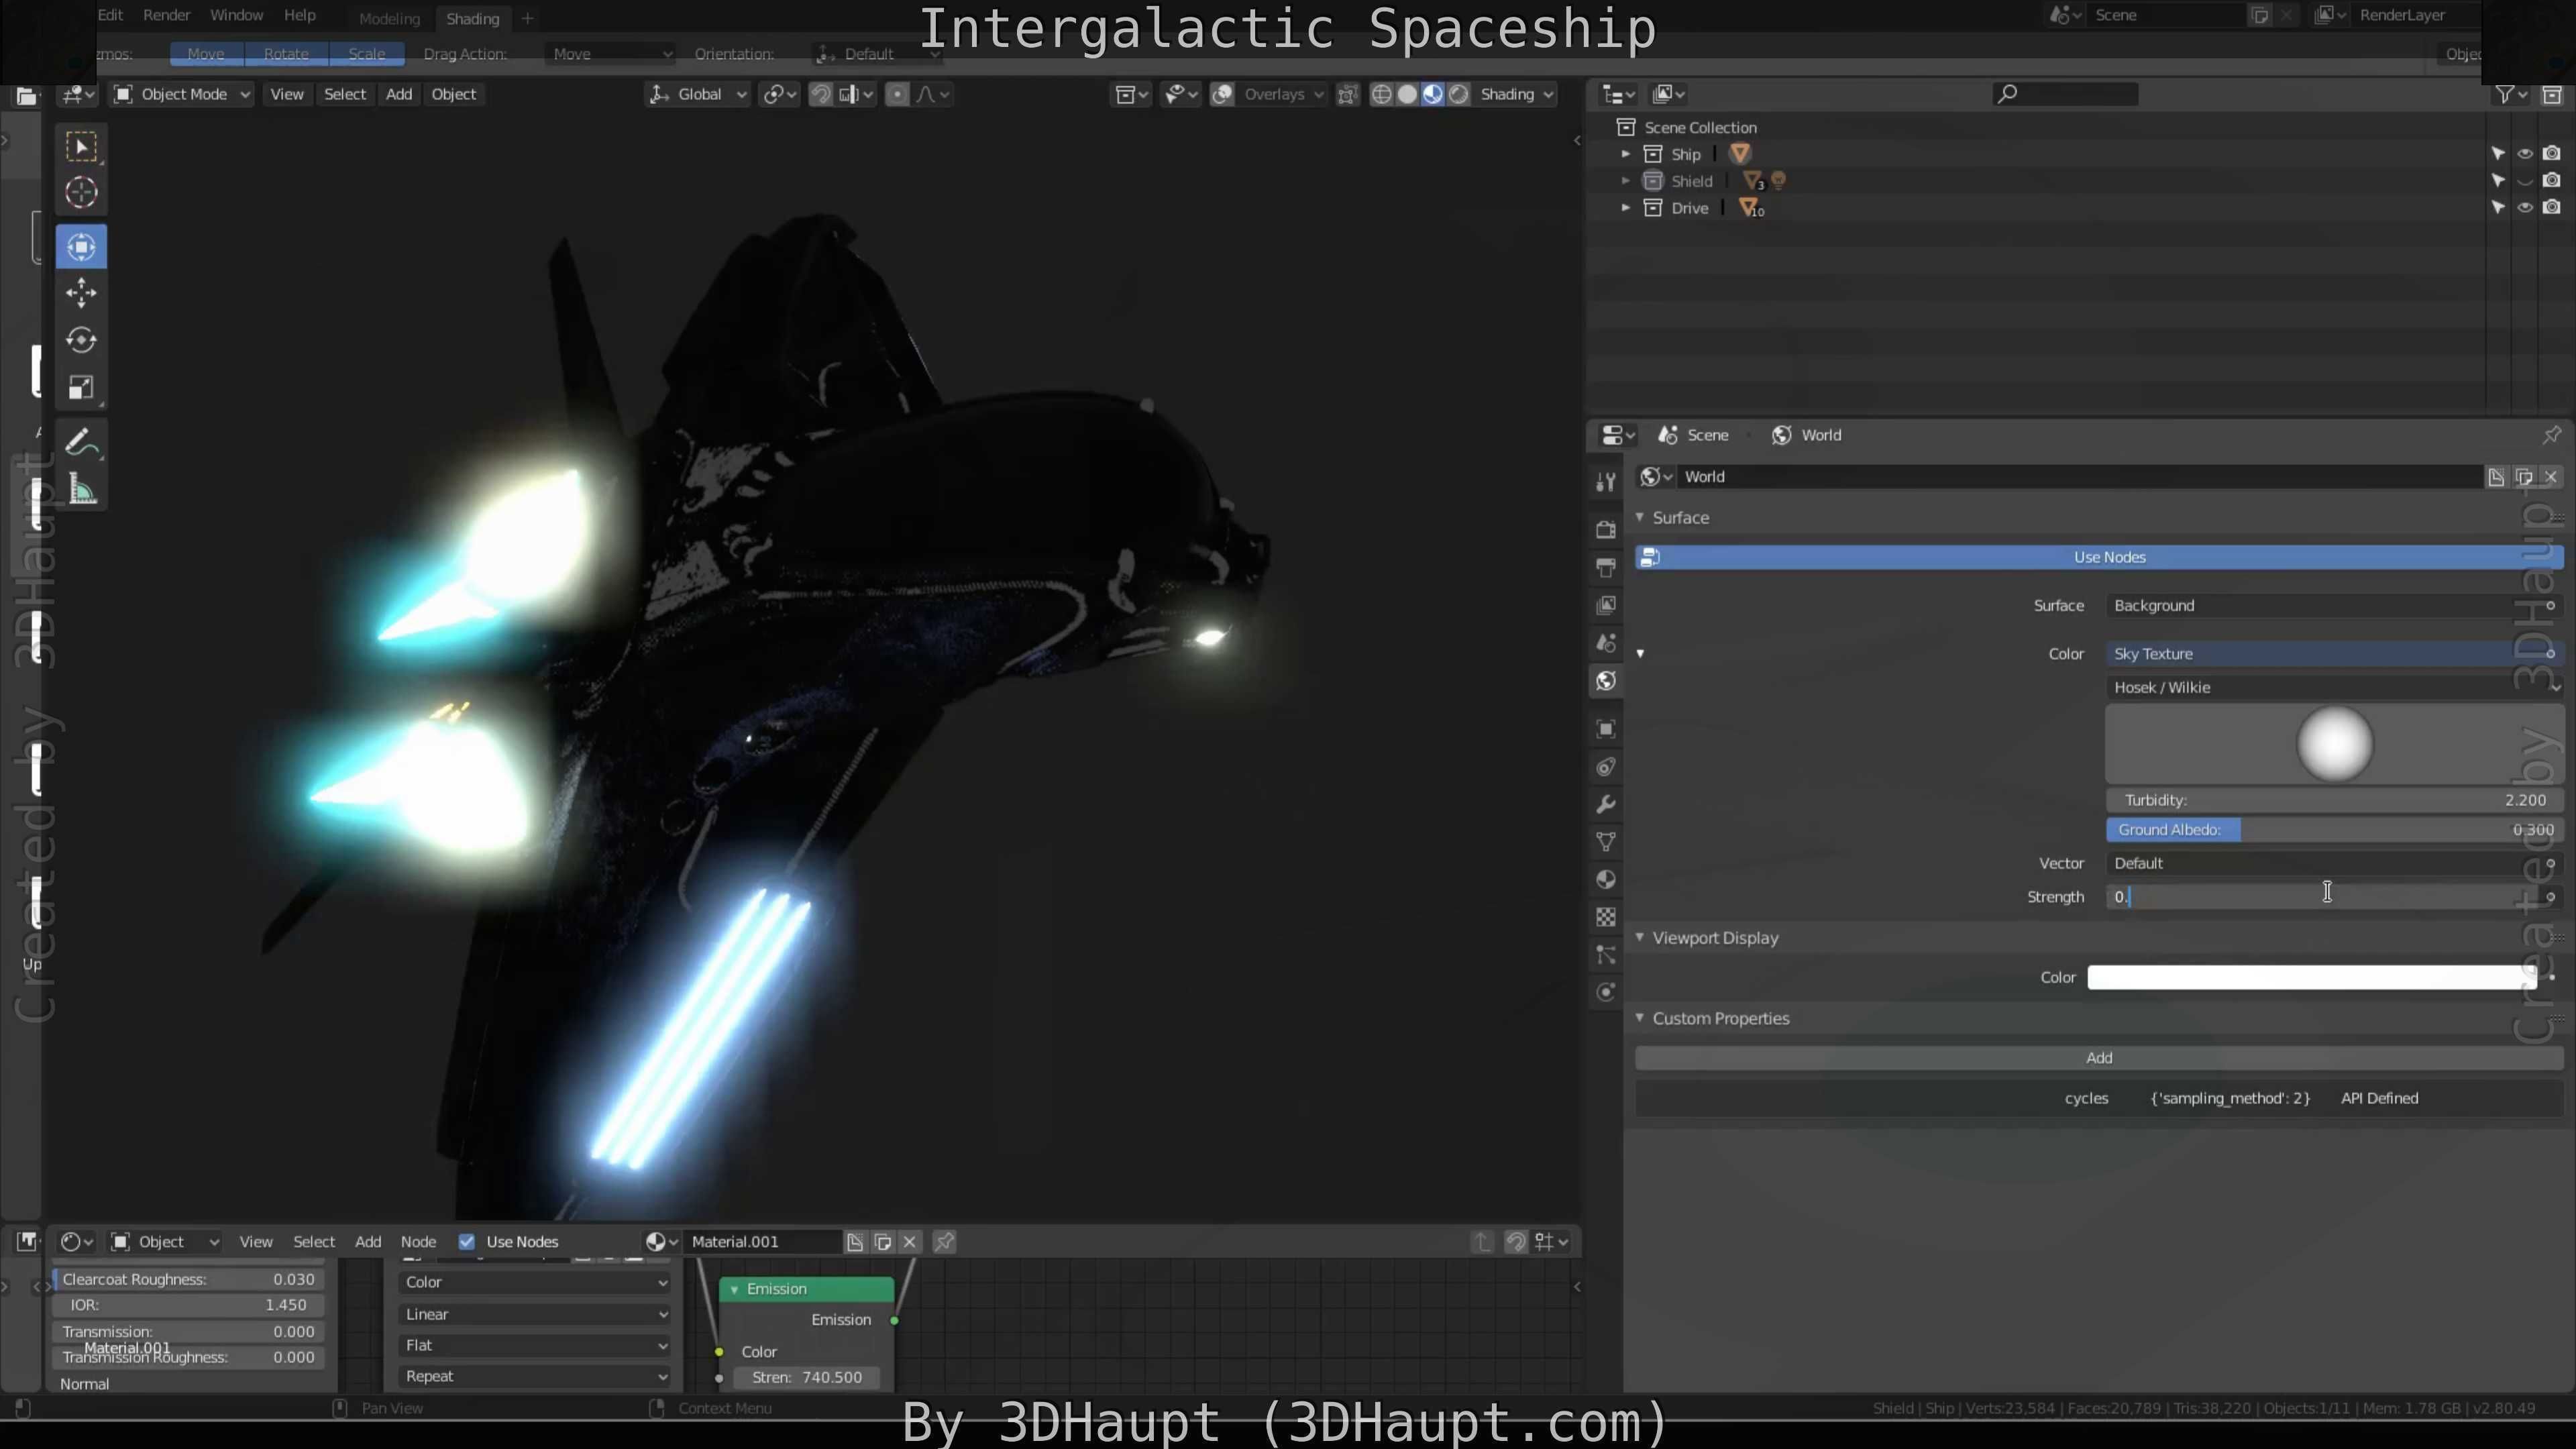Switch to the Modeling workspace tab
Viewport: 2576px width, 1449px height.
(389, 18)
